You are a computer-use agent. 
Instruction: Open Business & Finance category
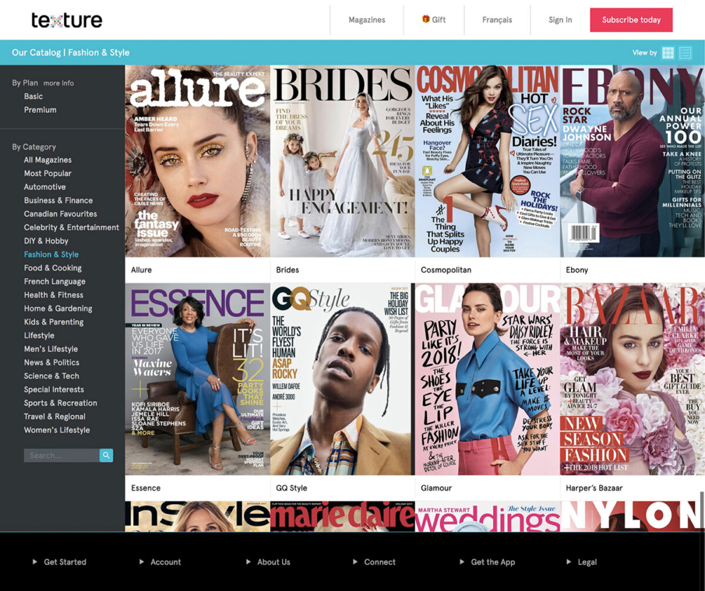point(58,200)
